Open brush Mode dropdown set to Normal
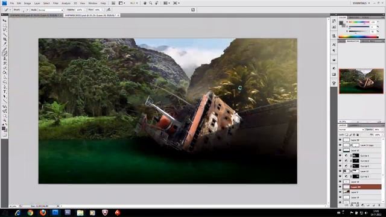Viewport: 386px width, 217px height. pyautogui.click(x=51, y=10)
